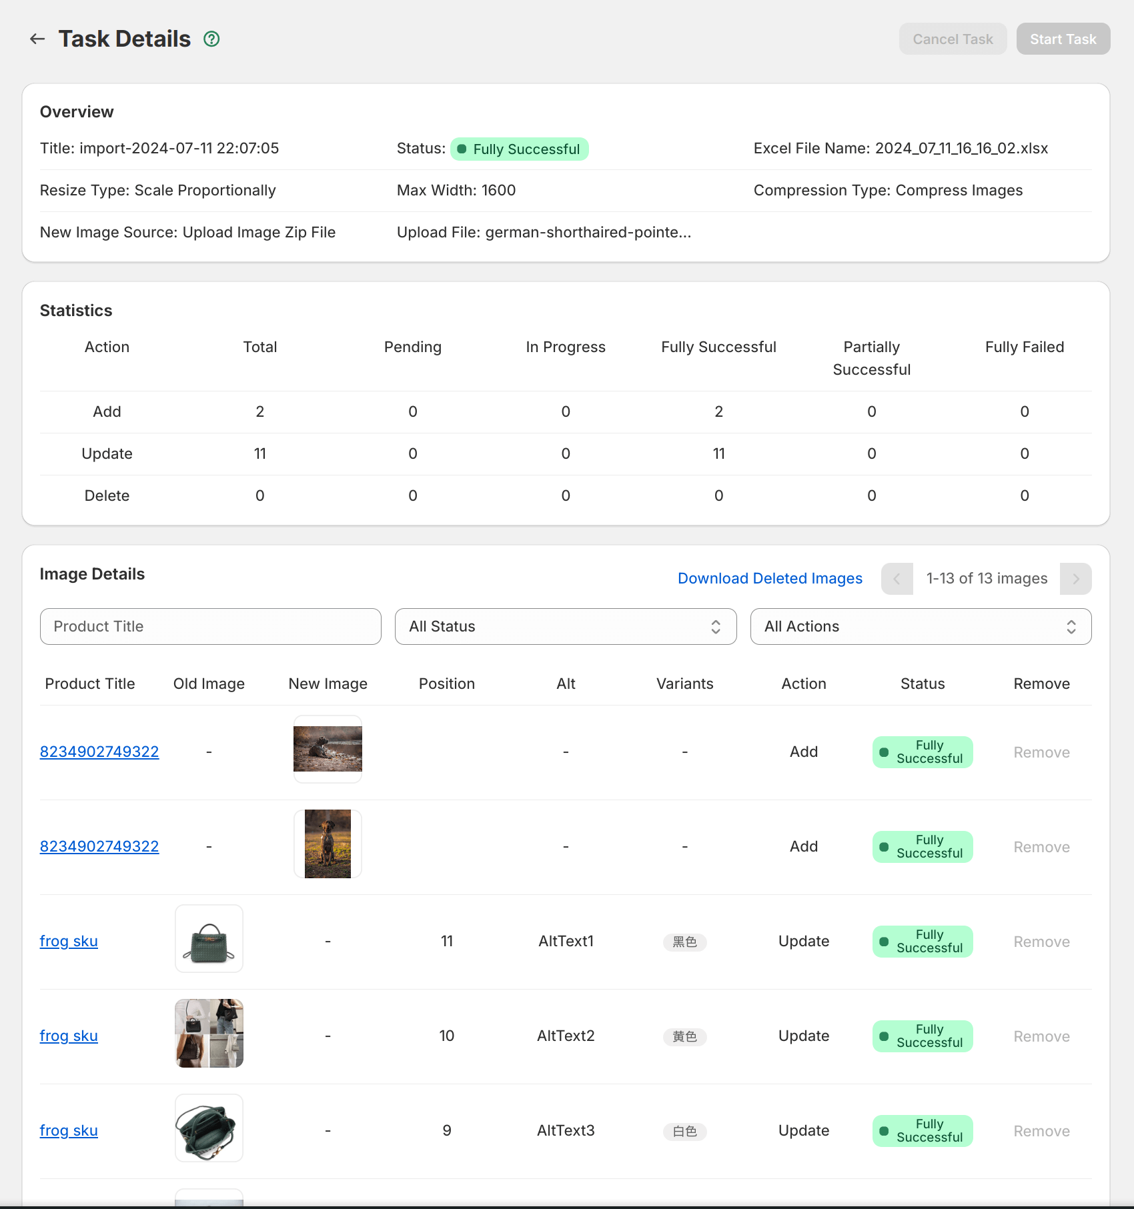View old image collage with AltText2
Image resolution: width=1134 pixels, height=1209 pixels.
tap(209, 1034)
